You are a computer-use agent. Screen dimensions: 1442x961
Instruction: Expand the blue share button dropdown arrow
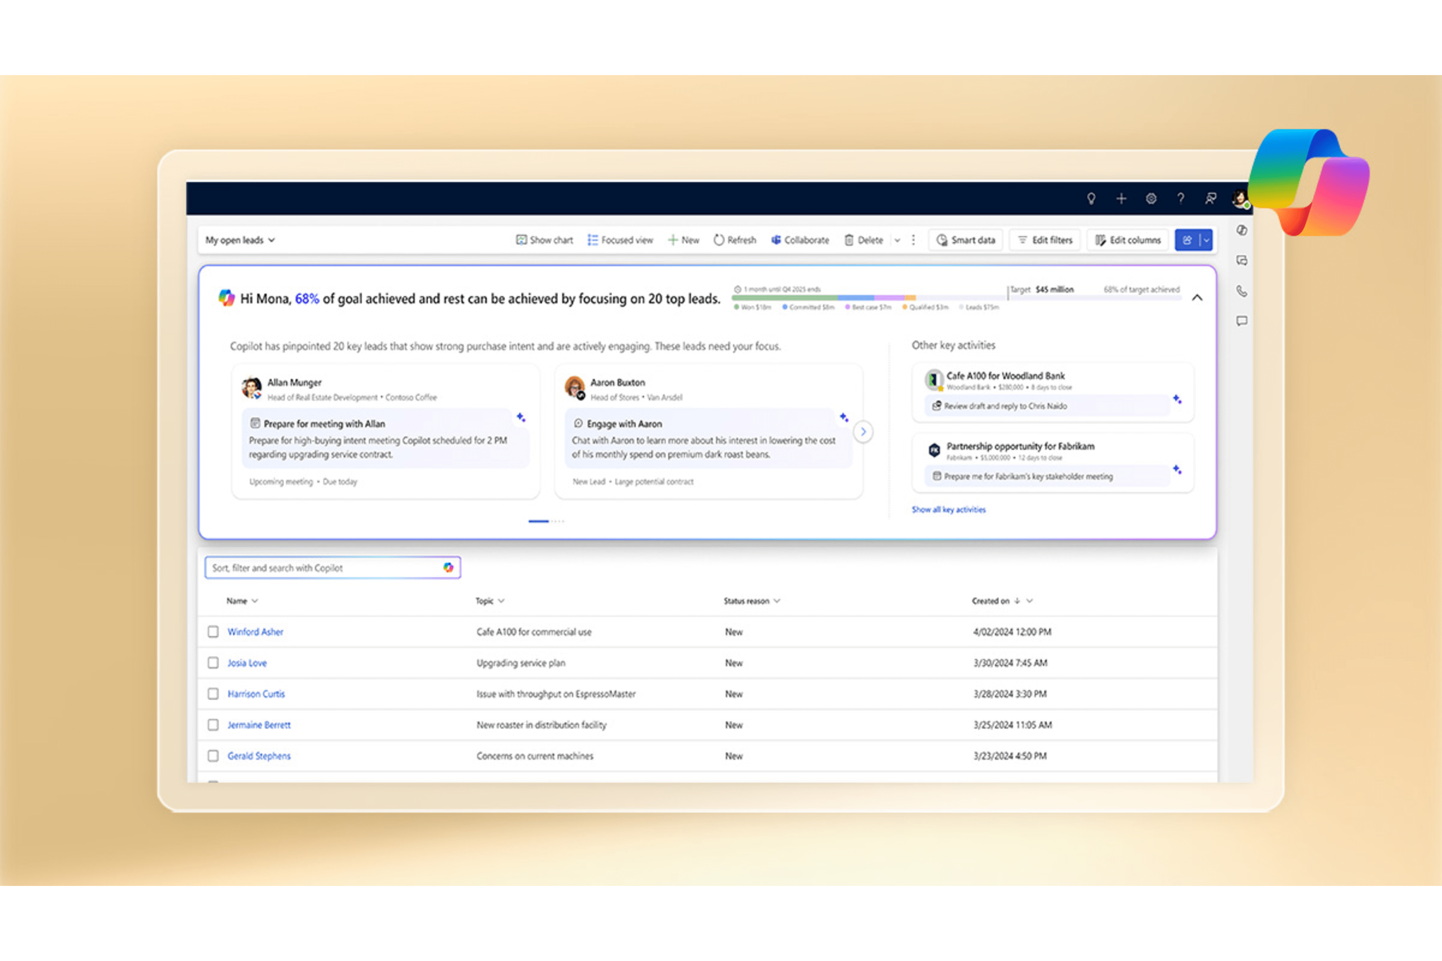click(x=1206, y=240)
